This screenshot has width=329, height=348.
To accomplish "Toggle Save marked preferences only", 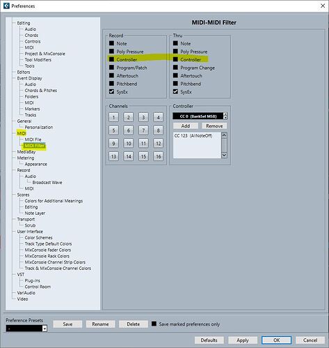I will 154,324.
